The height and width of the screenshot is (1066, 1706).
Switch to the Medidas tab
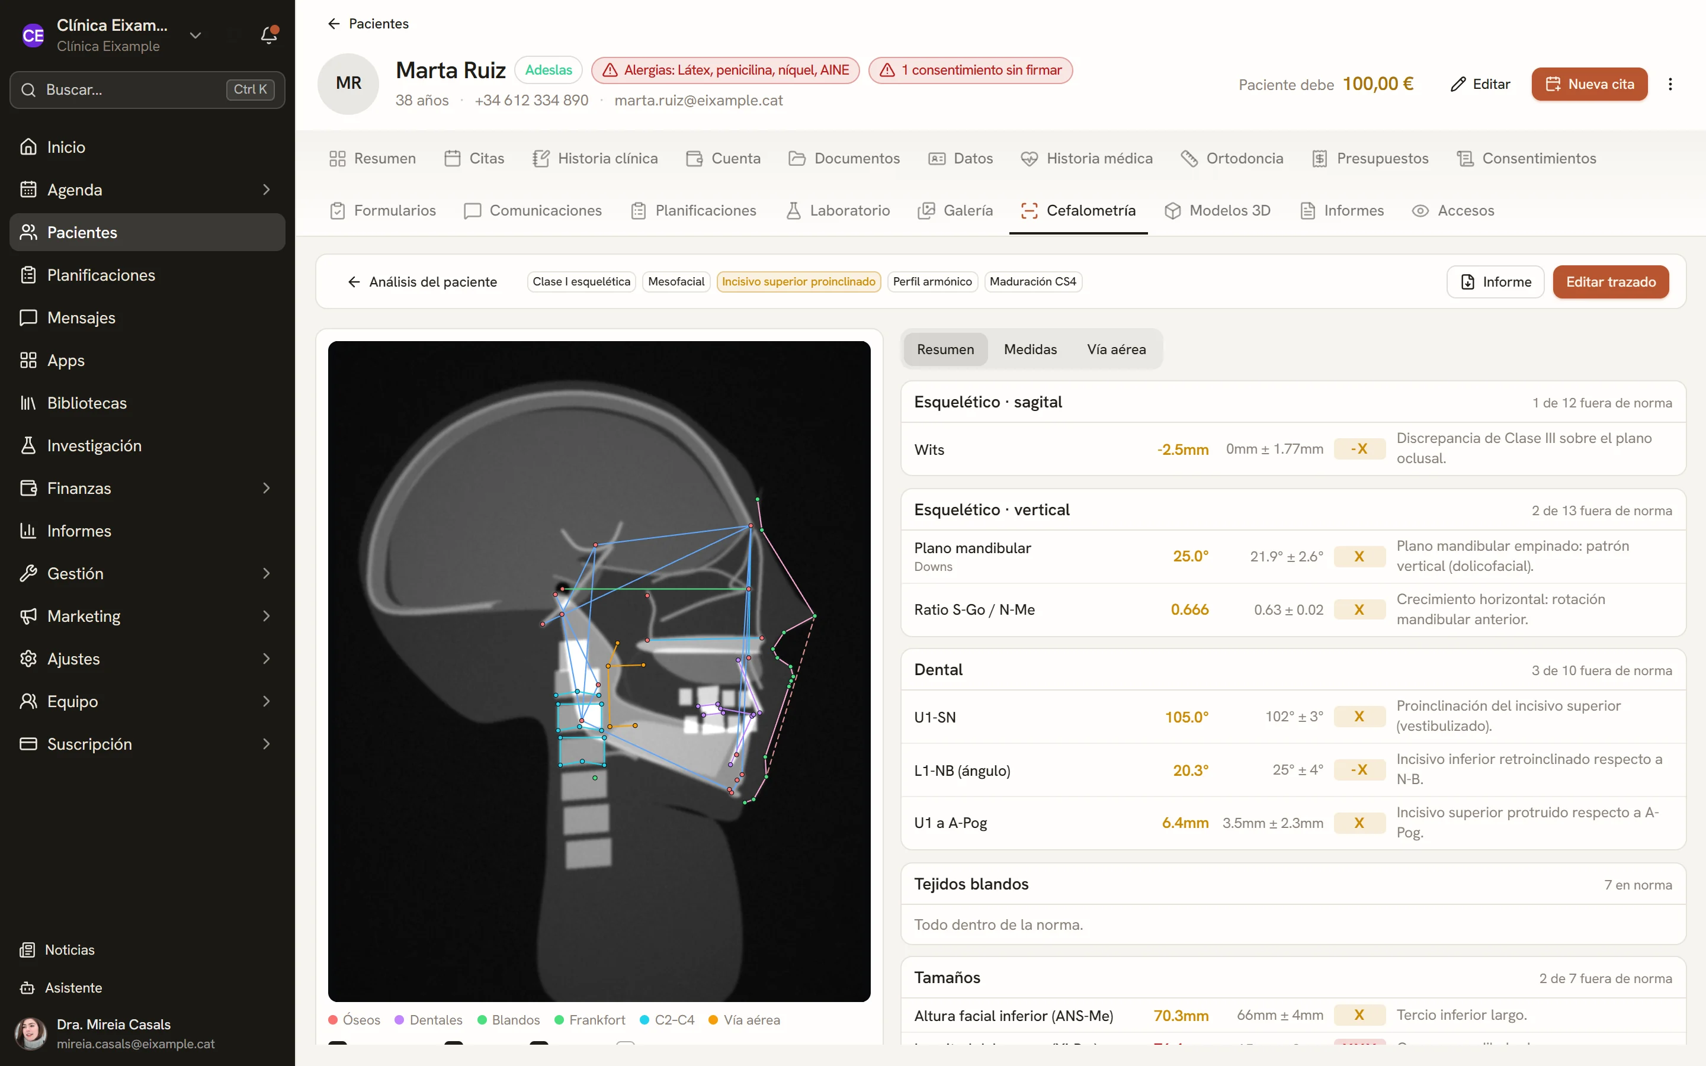pyautogui.click(x=1030, y=349)
